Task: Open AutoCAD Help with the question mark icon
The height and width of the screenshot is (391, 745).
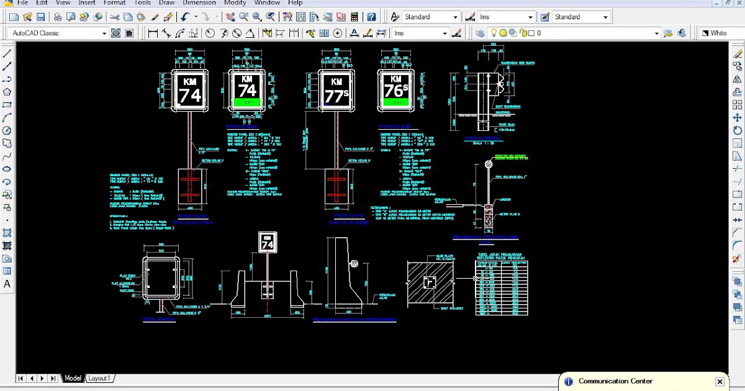Action: click(x=371, y=17)
